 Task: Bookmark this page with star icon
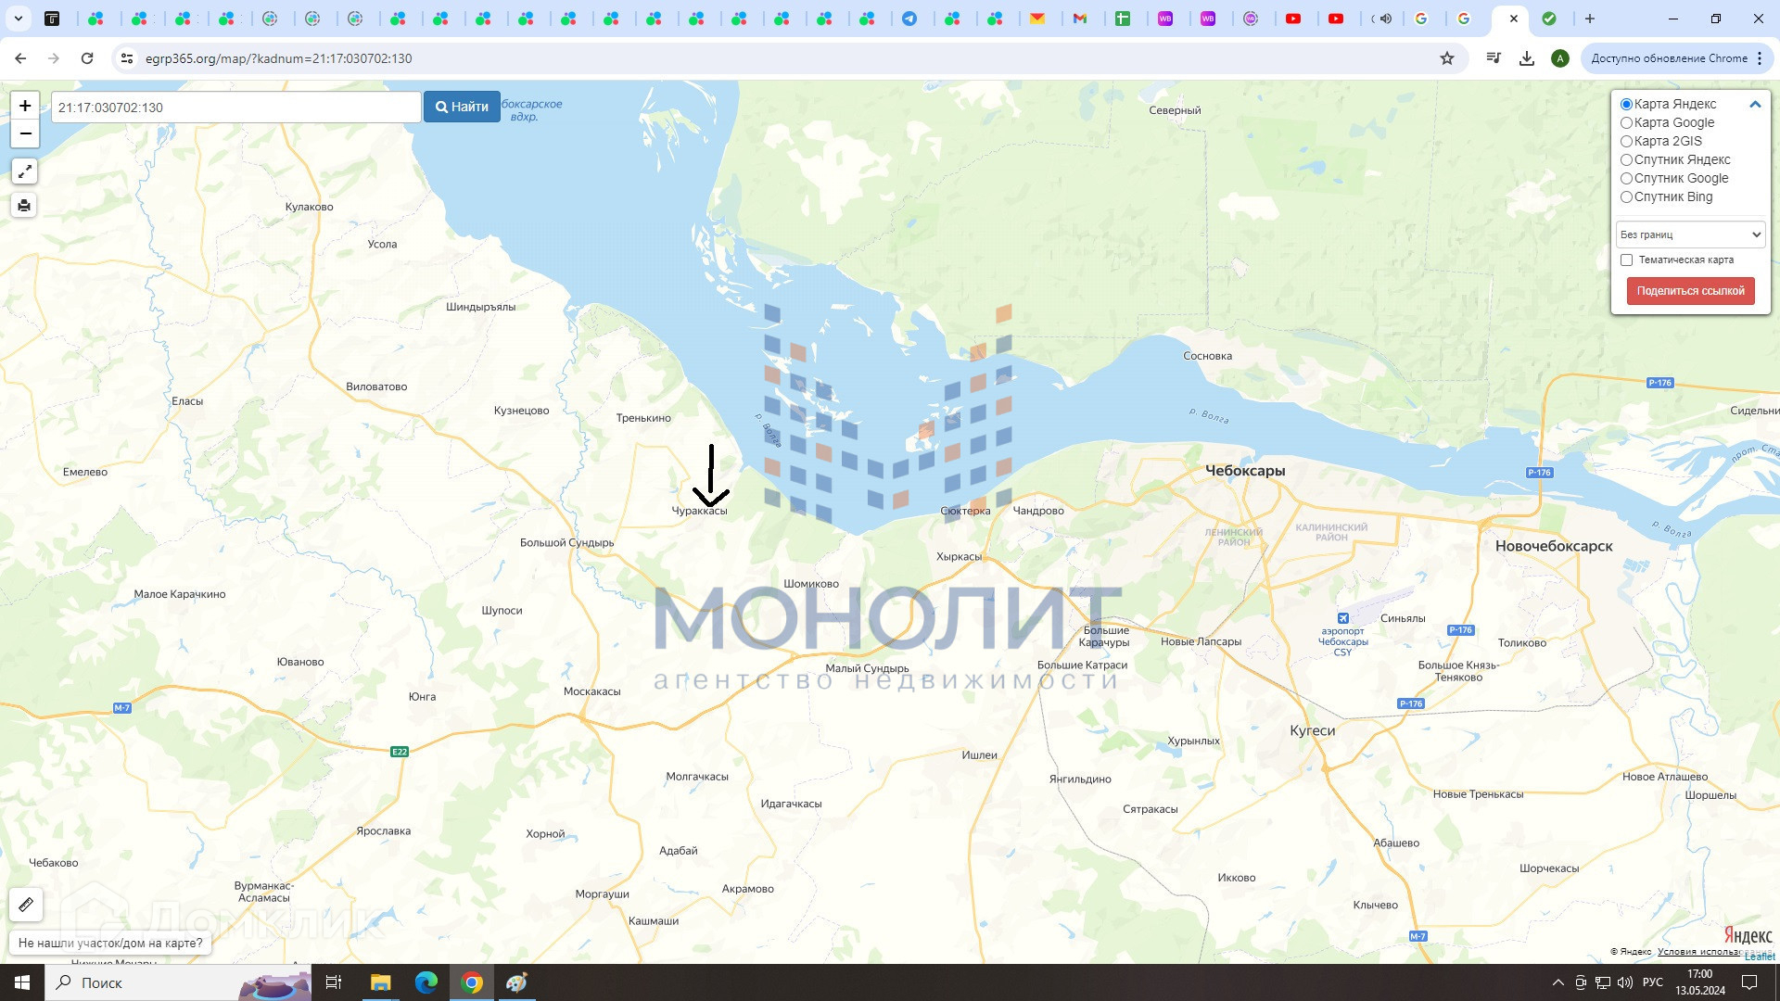click(x=1446, y=58)
